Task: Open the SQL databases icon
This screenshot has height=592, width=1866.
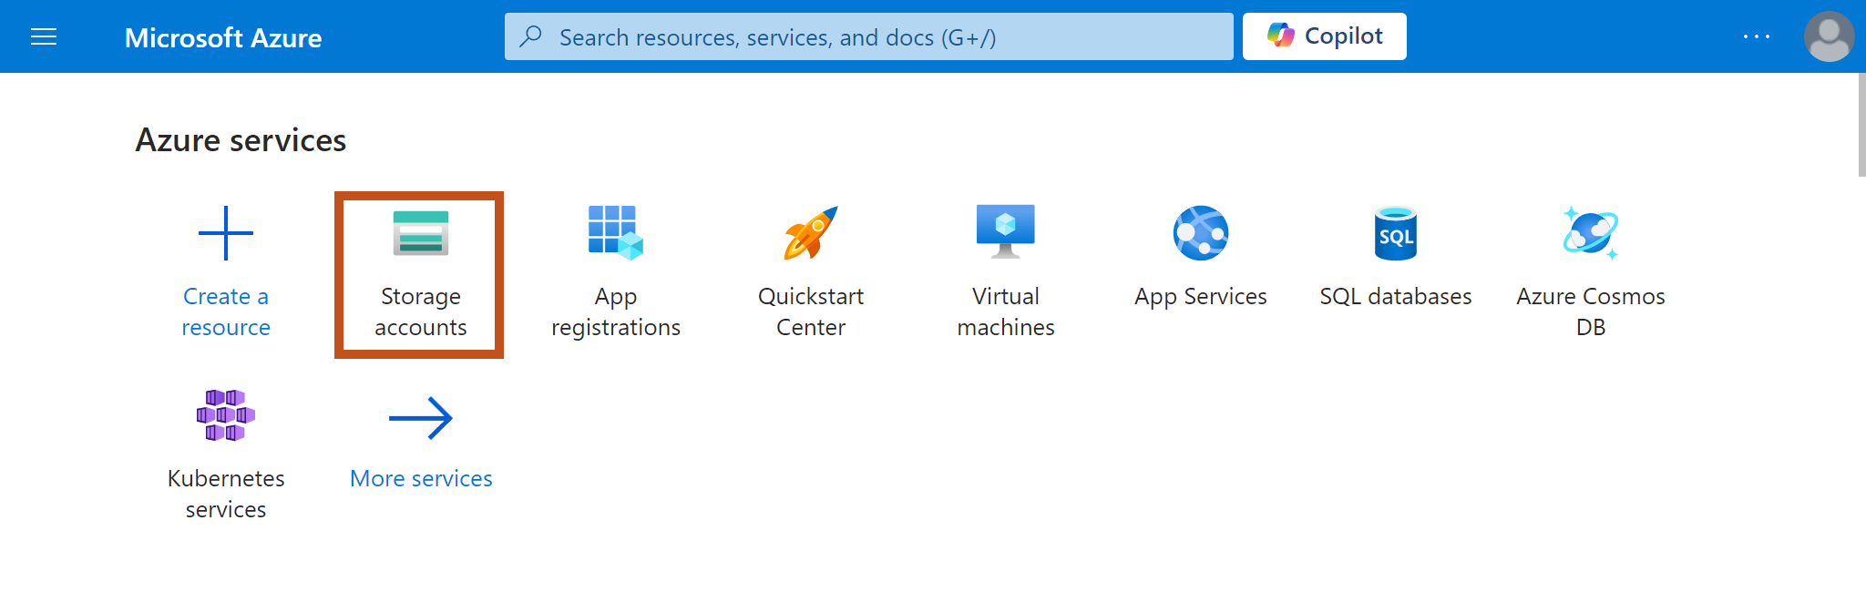Action: (1395, 233)
